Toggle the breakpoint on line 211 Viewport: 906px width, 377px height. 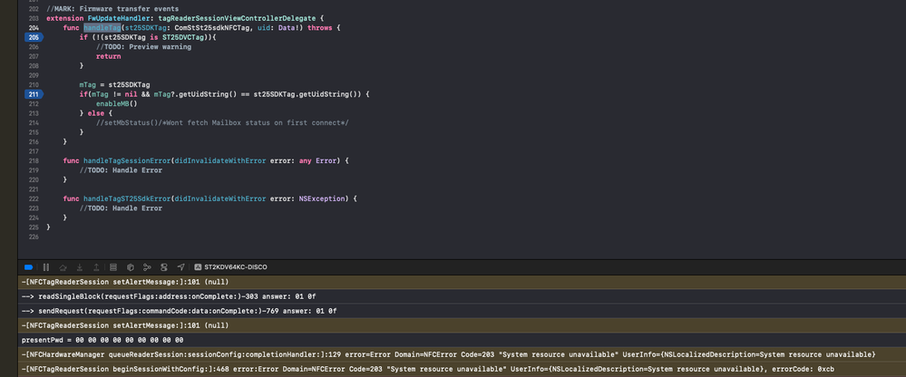tap(33, 94)
